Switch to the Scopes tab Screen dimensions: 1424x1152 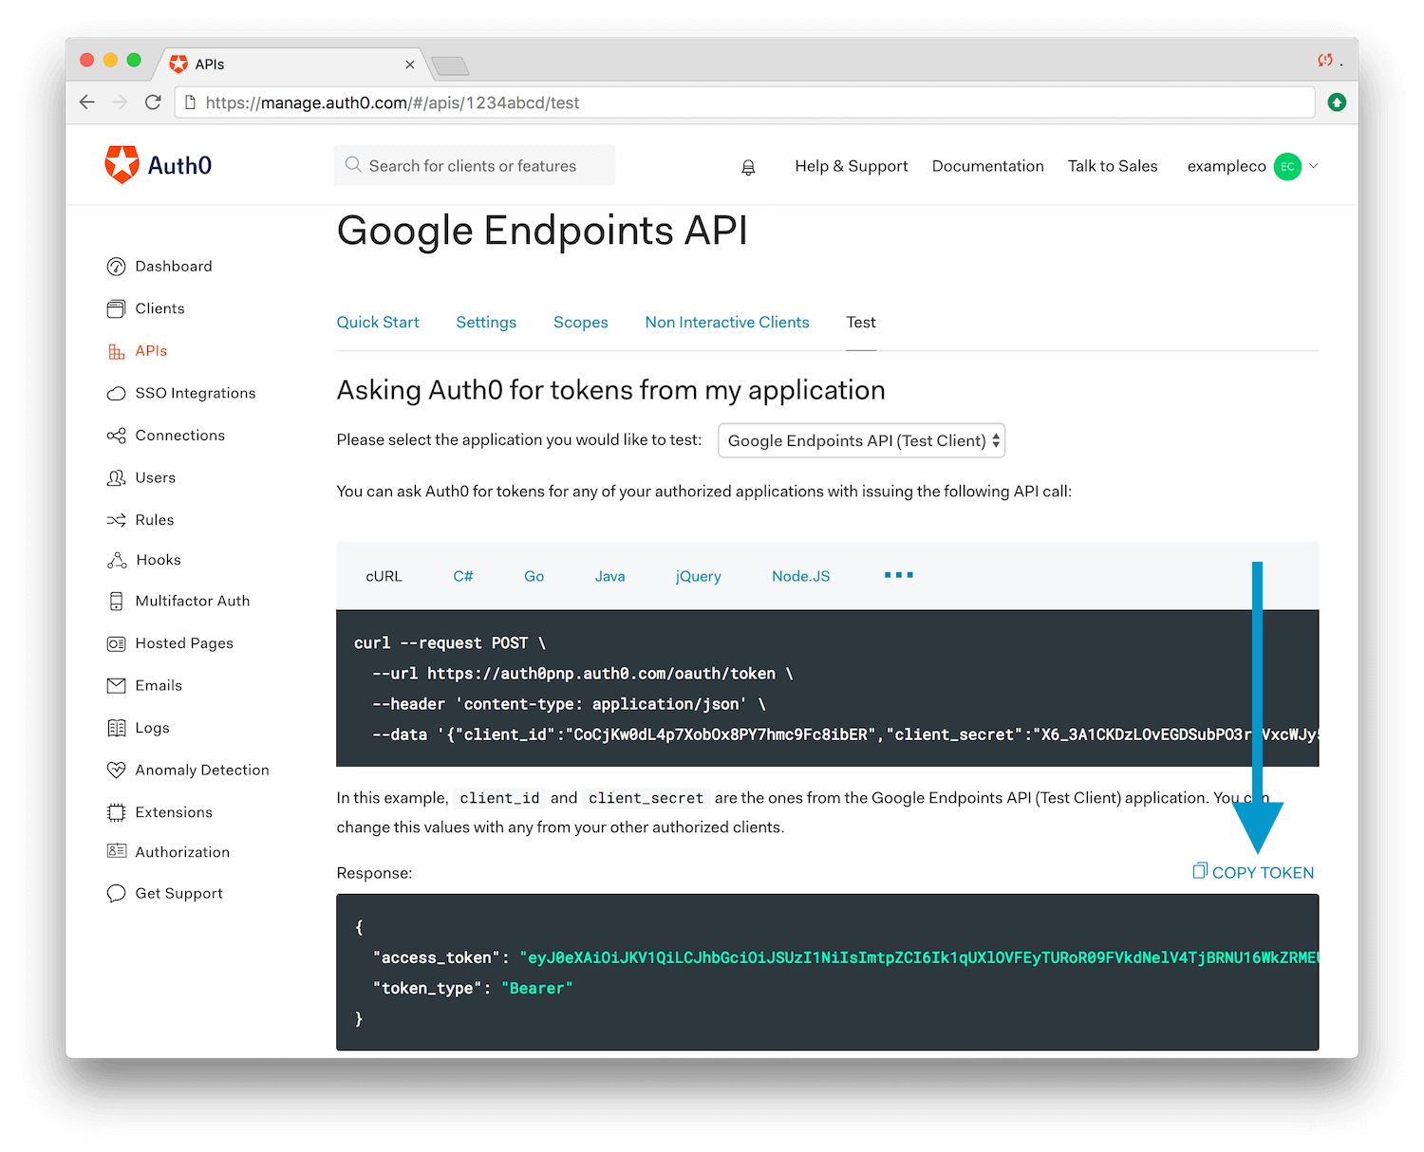(581, 323)
